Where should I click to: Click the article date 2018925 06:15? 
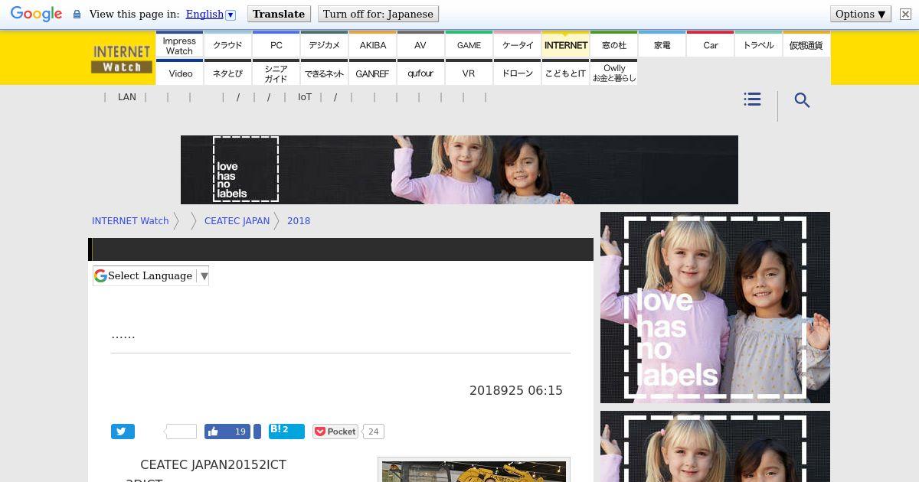516,390
